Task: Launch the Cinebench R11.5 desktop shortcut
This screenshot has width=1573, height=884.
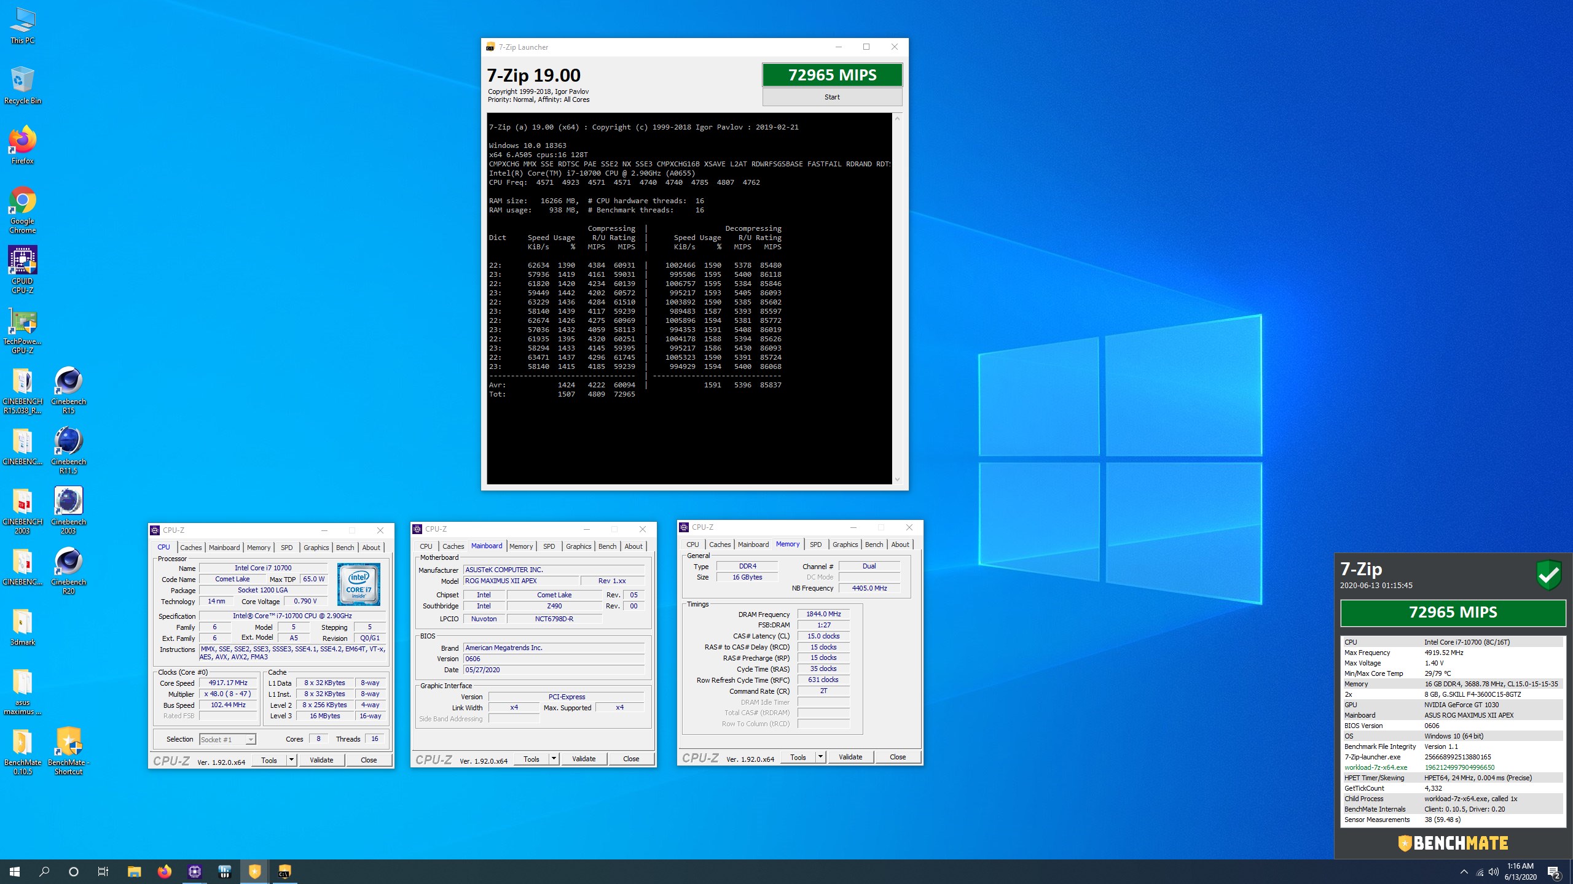Action: point(68,451)
